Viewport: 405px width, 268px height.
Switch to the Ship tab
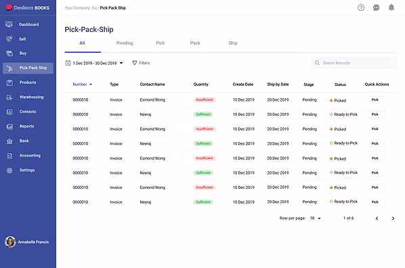coord(233,43)
